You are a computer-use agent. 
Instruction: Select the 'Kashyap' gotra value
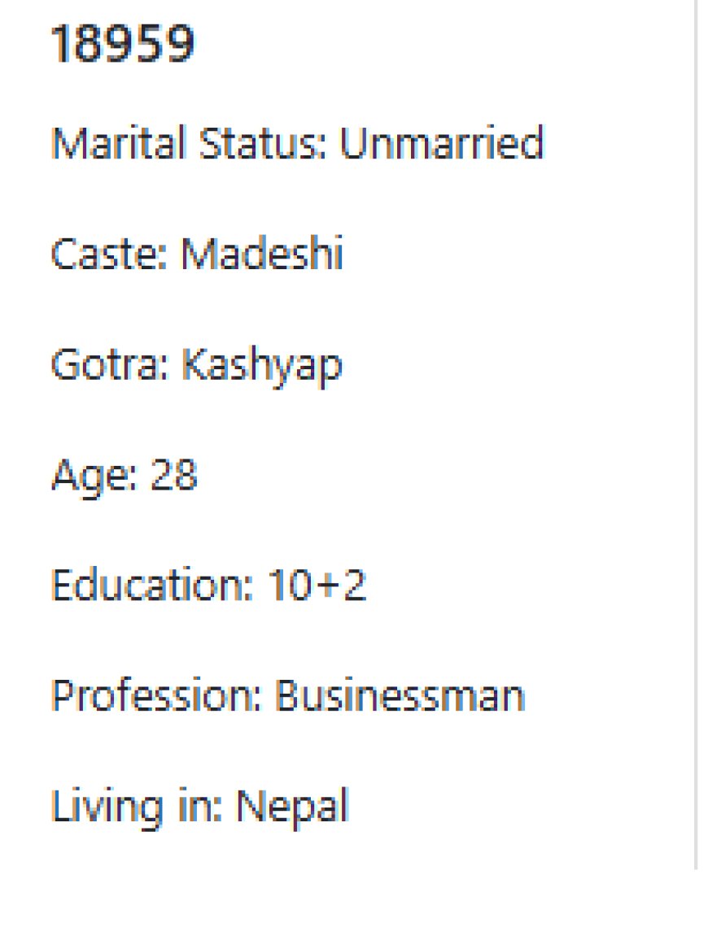(262, 367)
